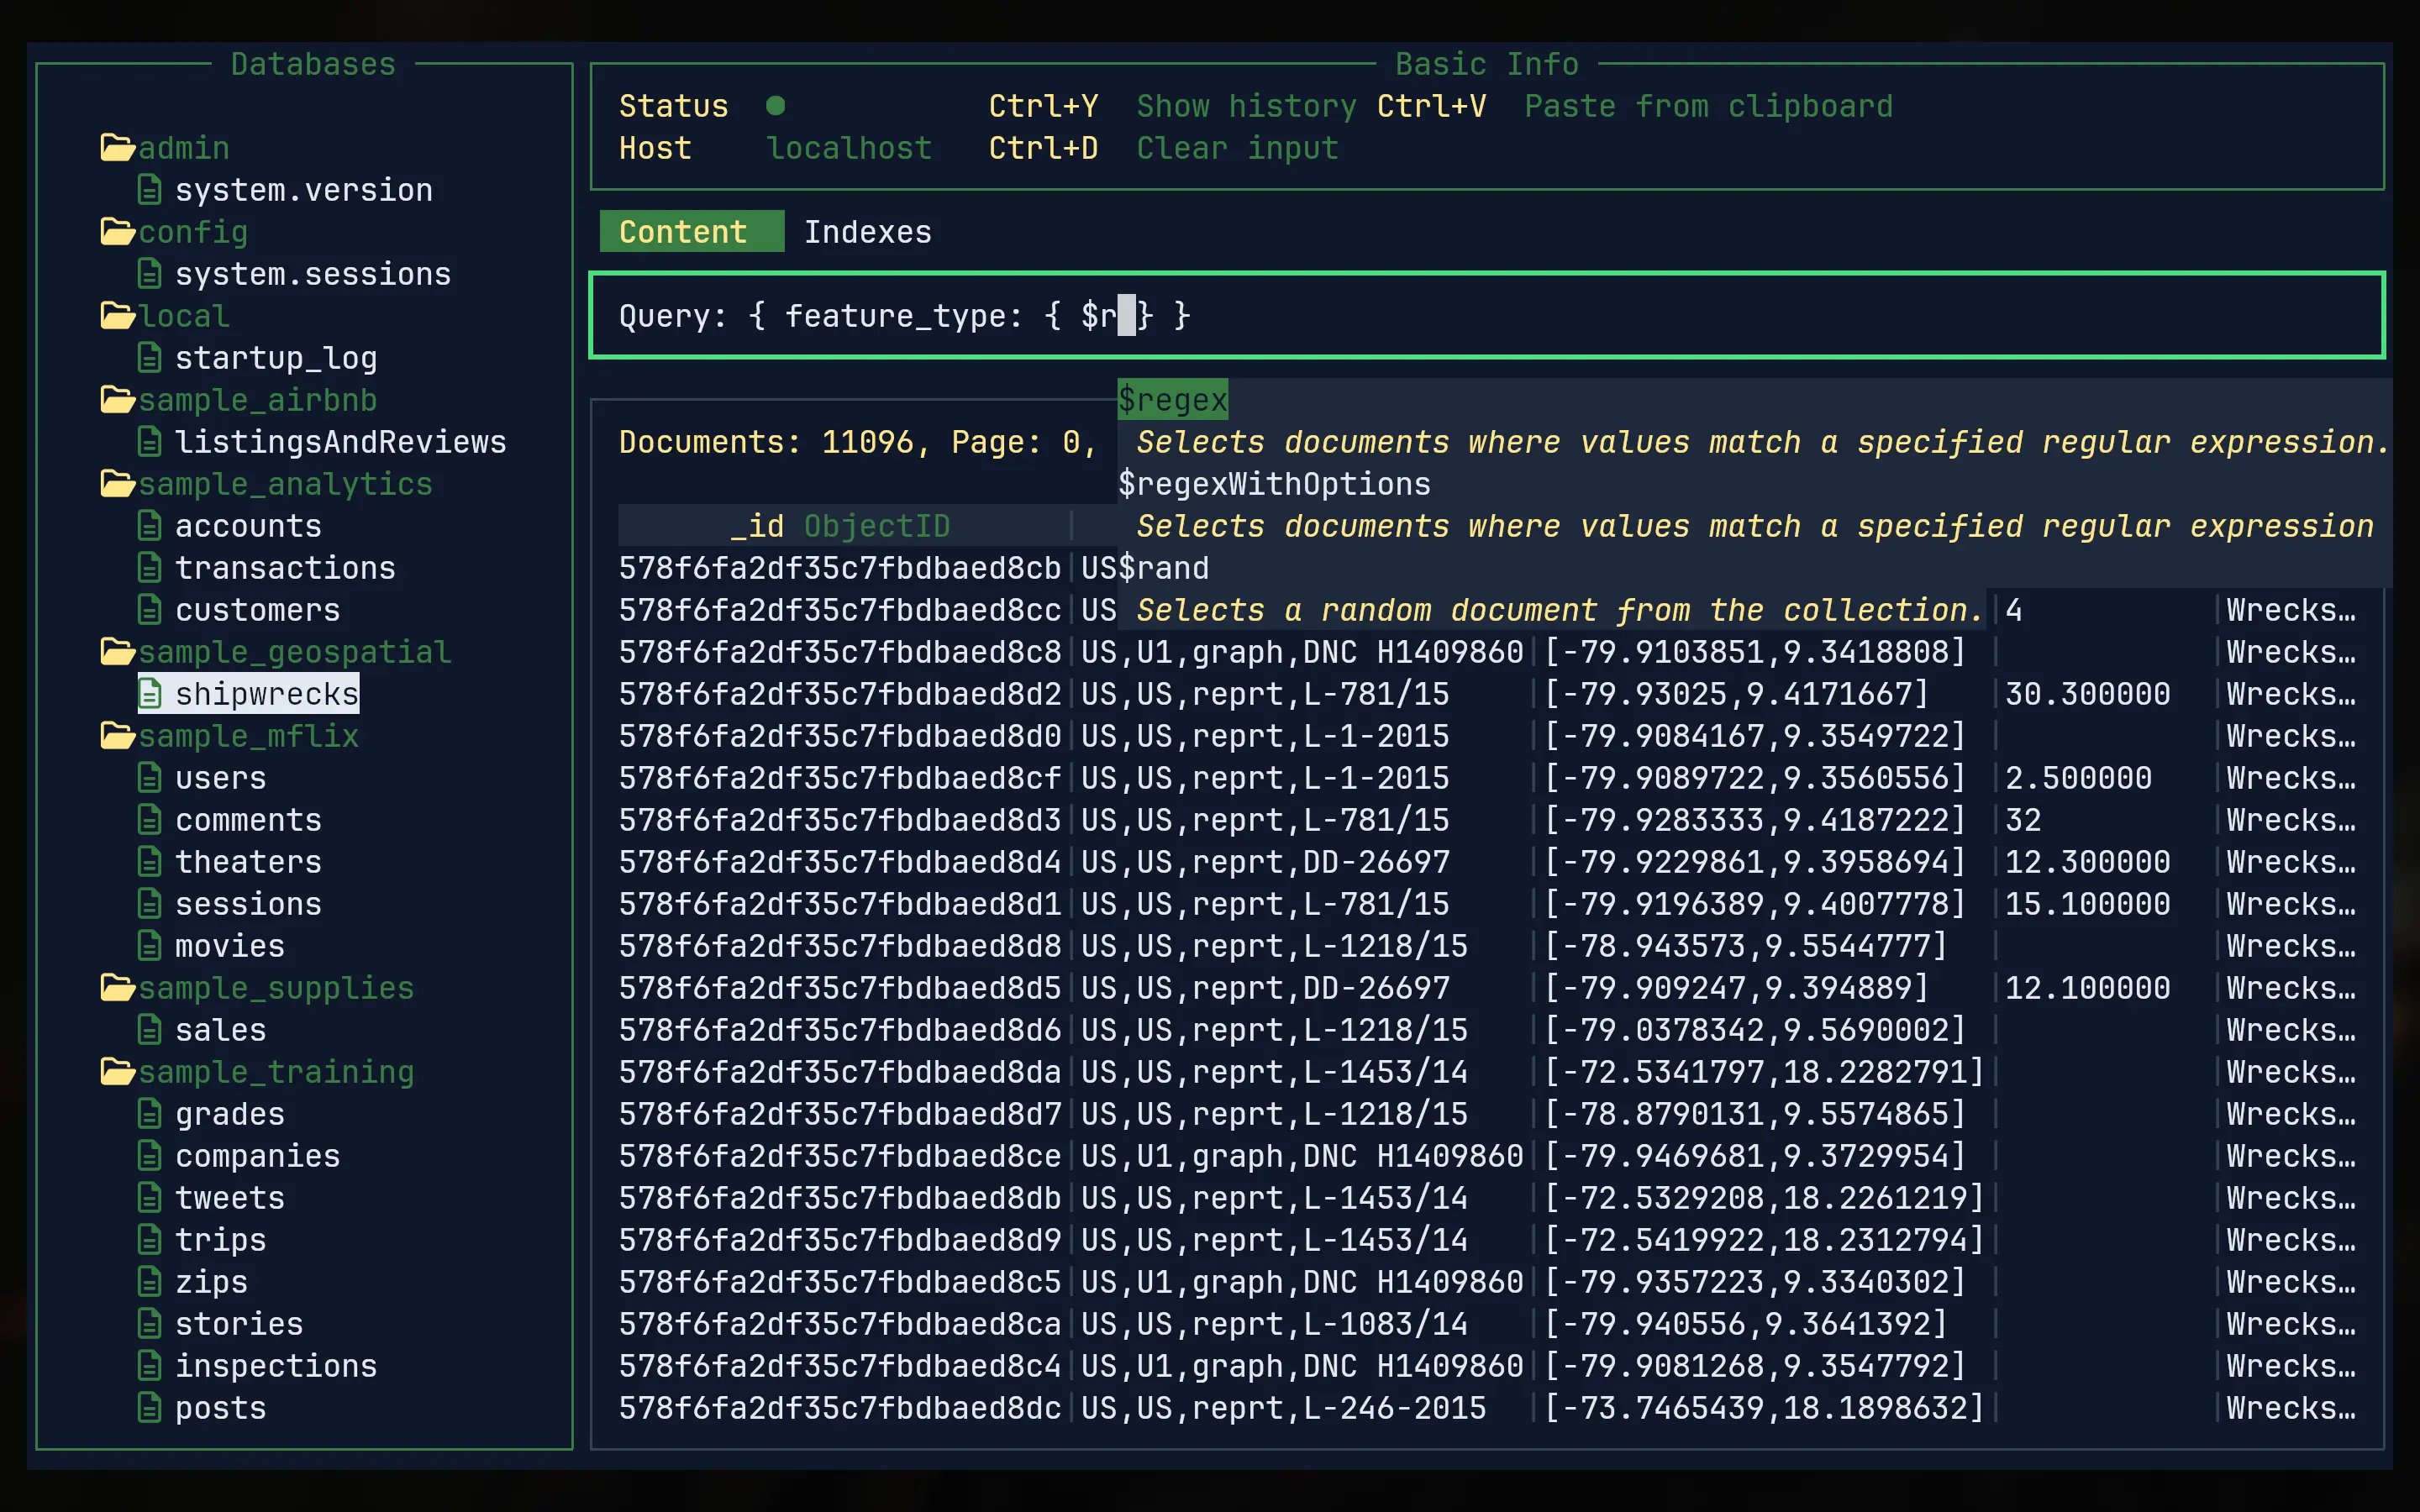Click Show history

click(x=1246, y=105)
